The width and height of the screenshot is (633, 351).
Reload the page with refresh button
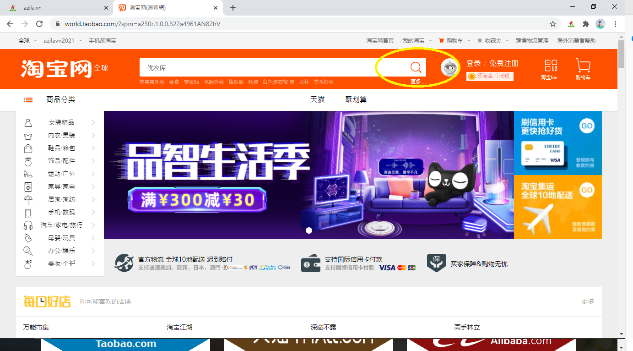39,24
